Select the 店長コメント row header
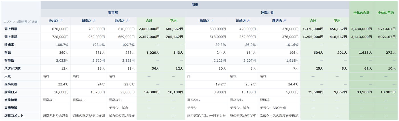Viewport: 399px width, 121px height. 21,116
